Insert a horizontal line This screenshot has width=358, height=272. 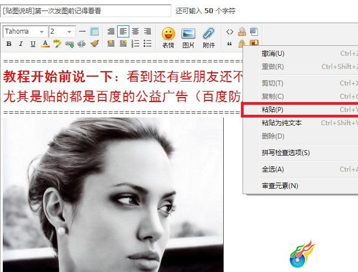tap(82, 31)
